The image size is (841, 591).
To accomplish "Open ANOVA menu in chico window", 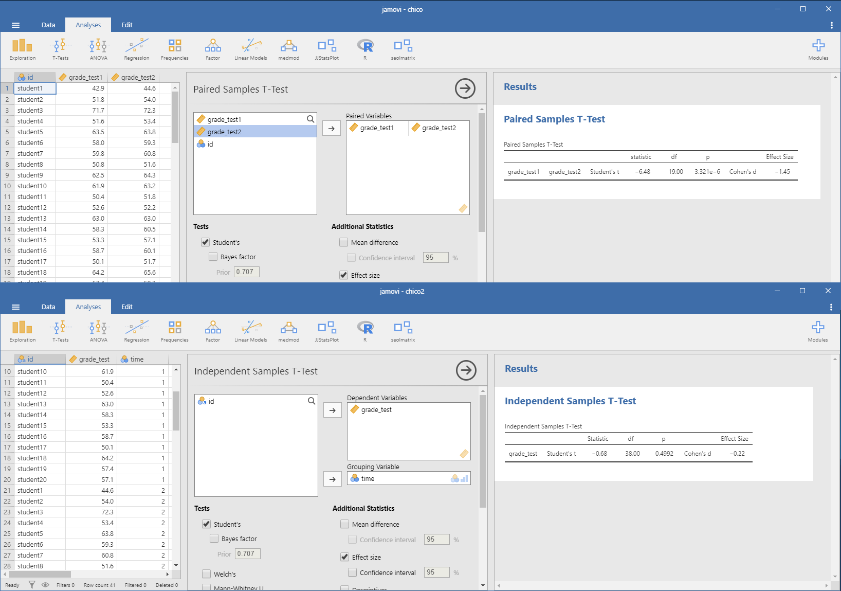I will 99,50.
